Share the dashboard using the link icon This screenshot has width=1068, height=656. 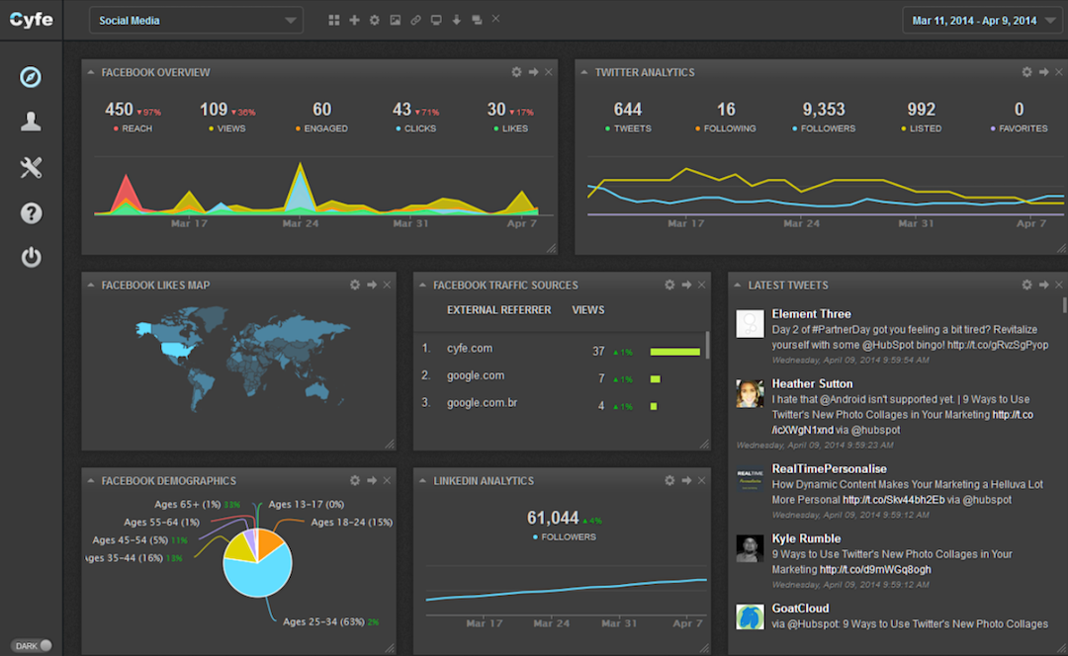pos(415,19)
